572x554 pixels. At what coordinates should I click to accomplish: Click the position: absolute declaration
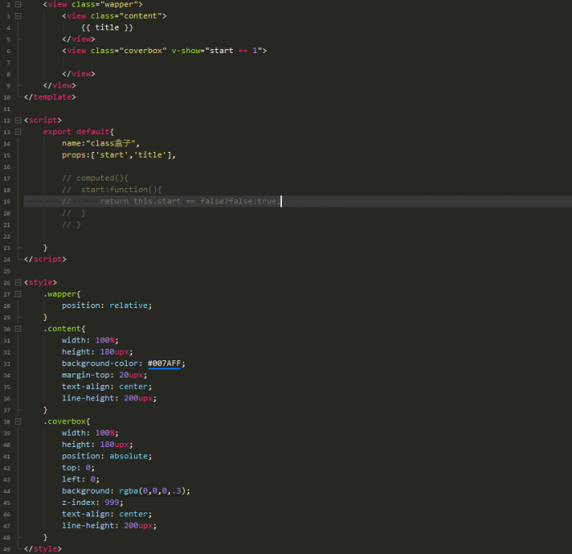coord(106,456)
